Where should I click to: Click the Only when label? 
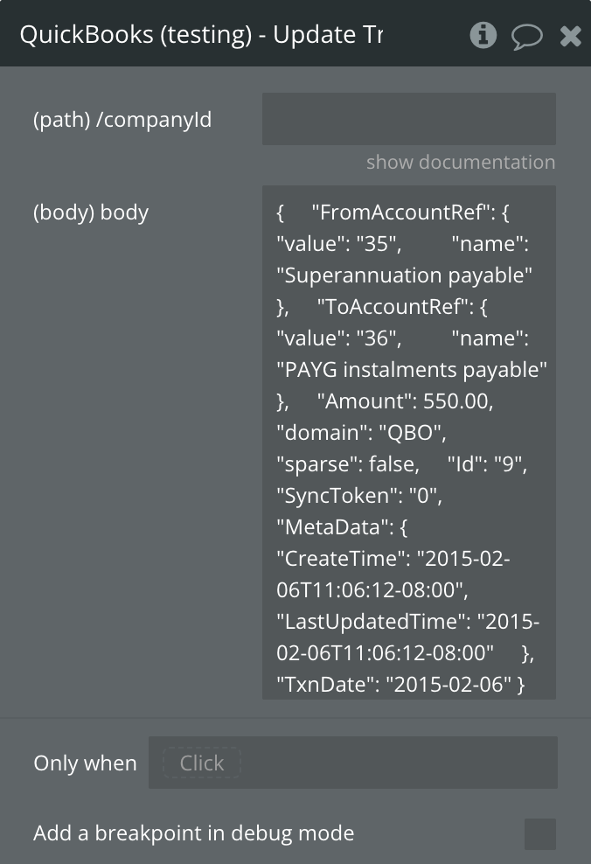pyautogui.click(x=85, y=763)
